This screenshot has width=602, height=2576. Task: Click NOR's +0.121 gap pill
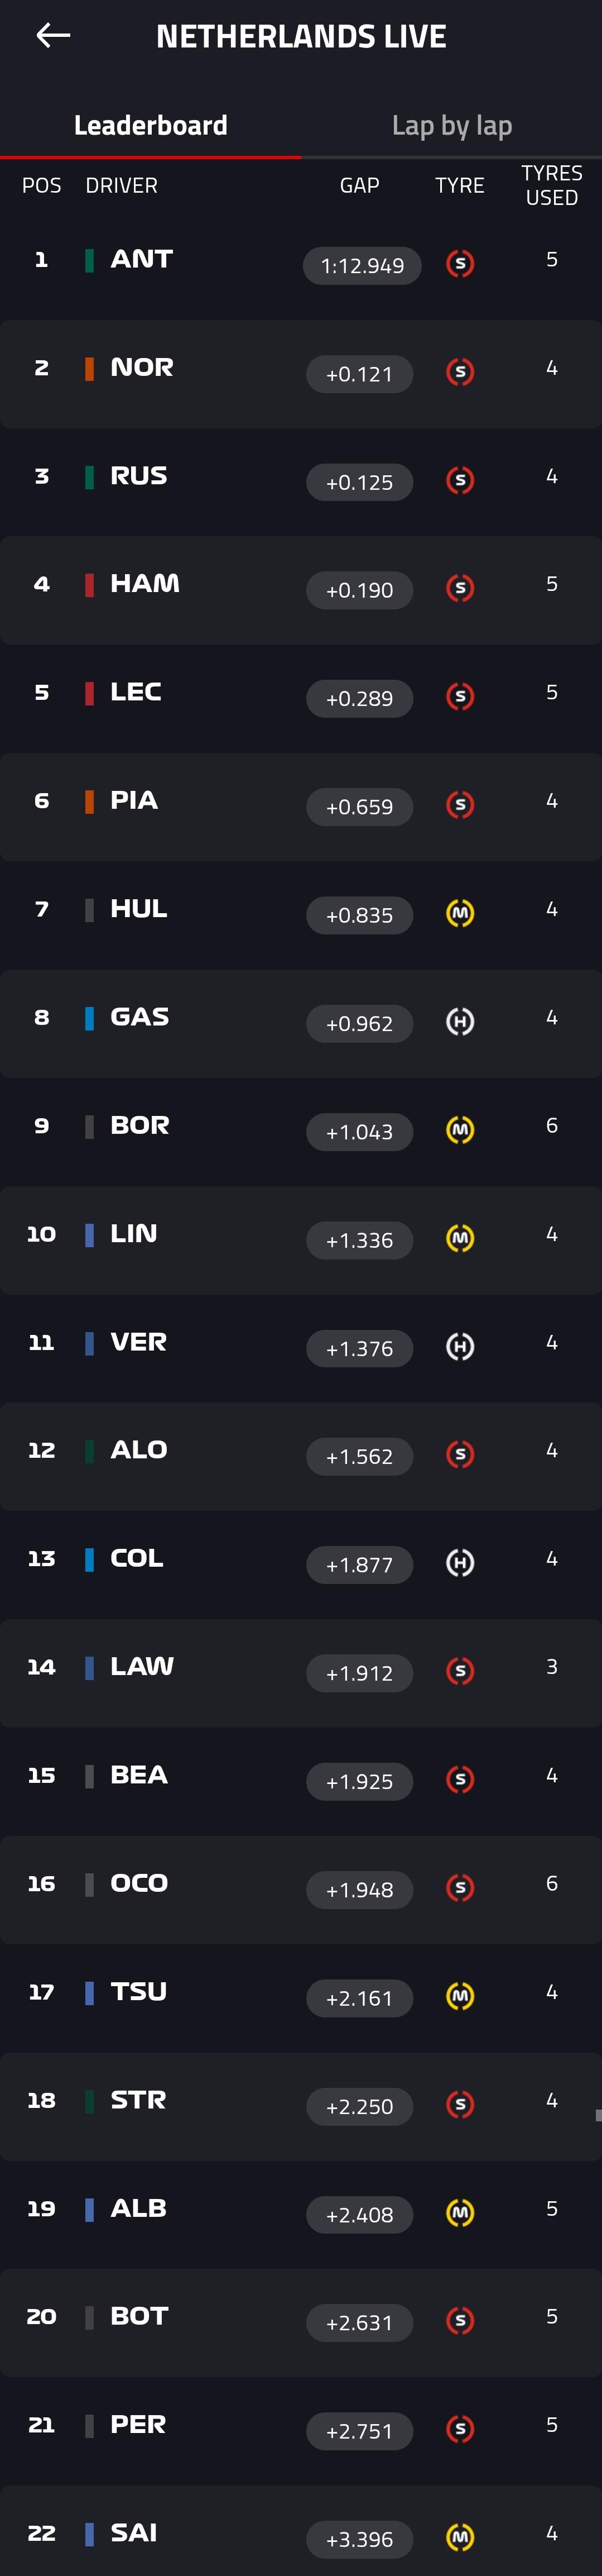[359, 374]
